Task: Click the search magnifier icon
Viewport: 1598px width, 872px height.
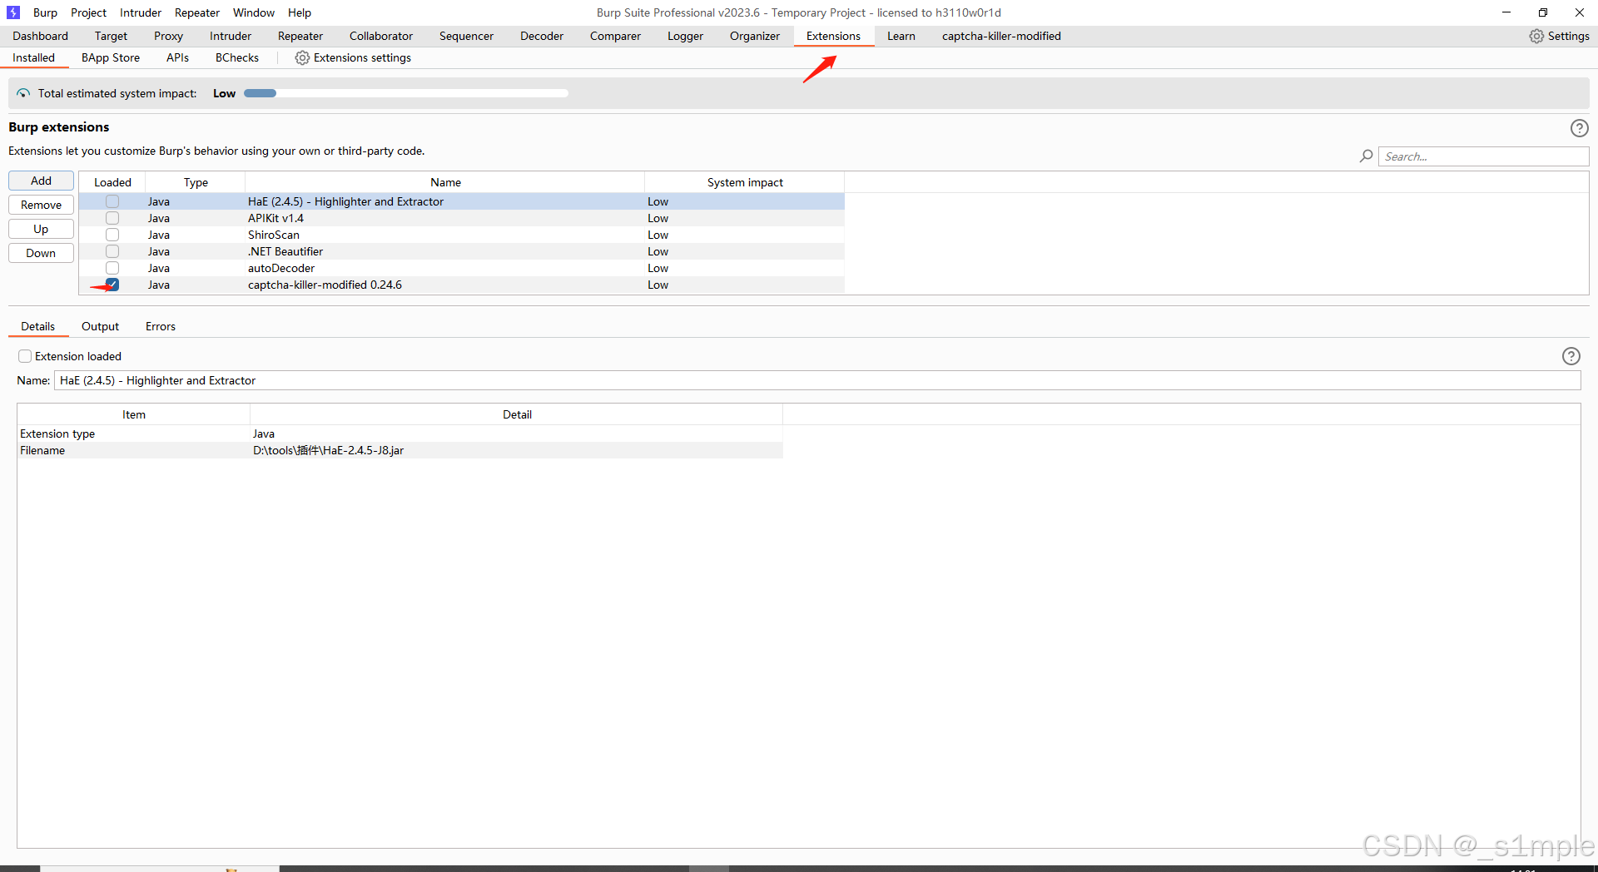Action: point(1366,156)
